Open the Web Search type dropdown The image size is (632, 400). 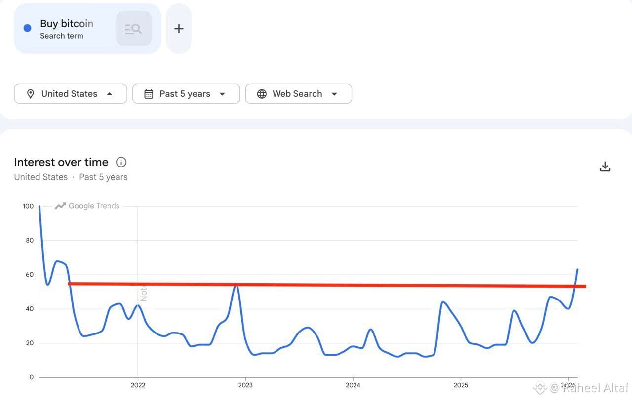click(299, 94)
